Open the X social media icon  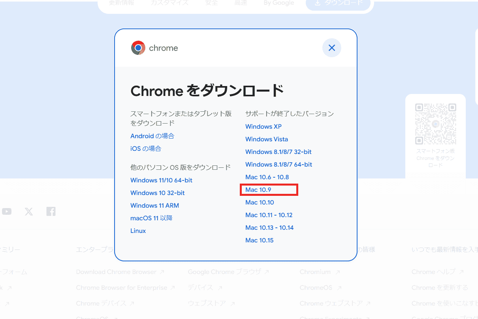29,211
